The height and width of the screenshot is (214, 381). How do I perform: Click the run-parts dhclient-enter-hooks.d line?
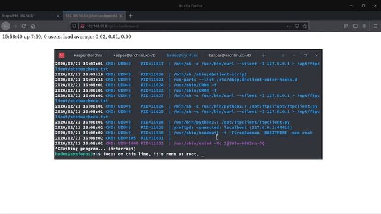[176, 80]
